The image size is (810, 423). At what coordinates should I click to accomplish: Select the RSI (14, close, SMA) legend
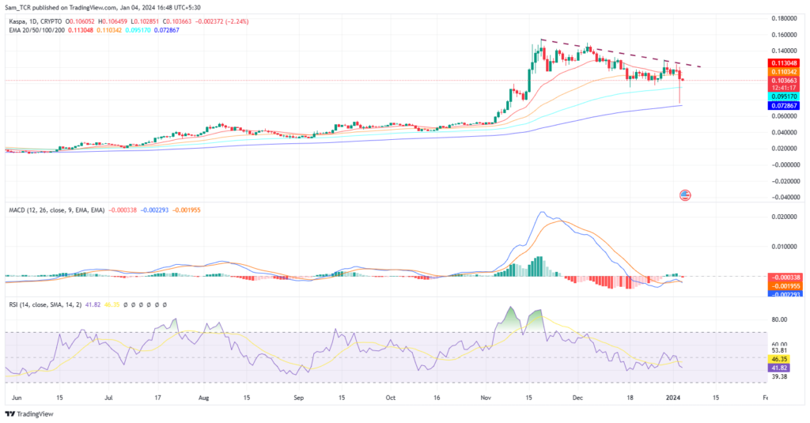45,304
